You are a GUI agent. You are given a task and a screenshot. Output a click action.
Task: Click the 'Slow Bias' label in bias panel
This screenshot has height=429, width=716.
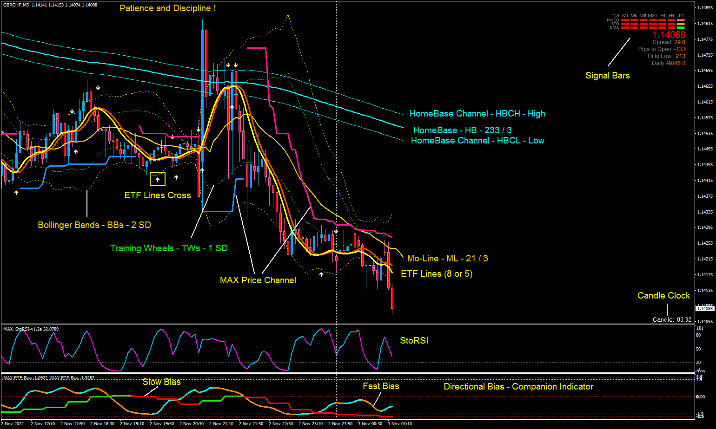coord(161,382)
